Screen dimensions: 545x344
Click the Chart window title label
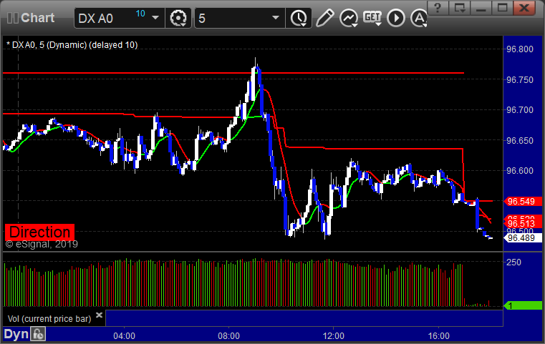coord(37,18)
